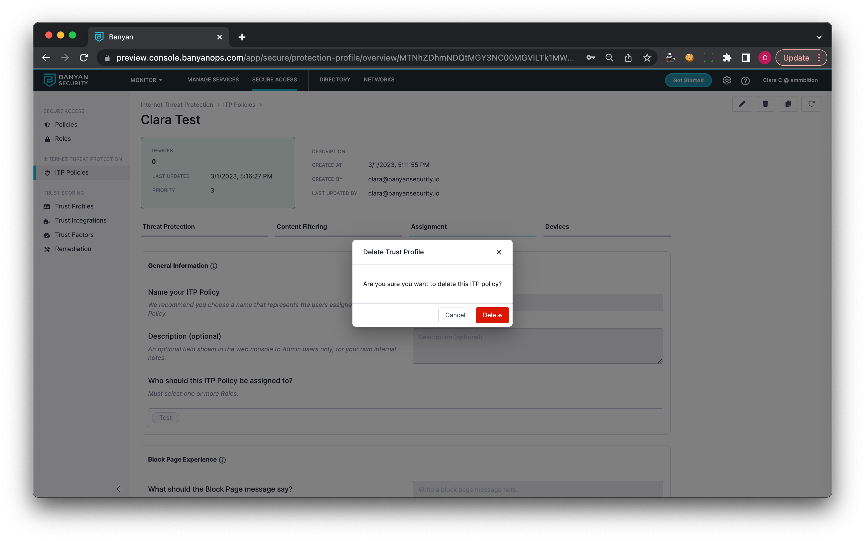The height and width of the screenshot is (541, 865).
Task: Collapse the sidebar with the left arrow
Action: coord(120,489)
